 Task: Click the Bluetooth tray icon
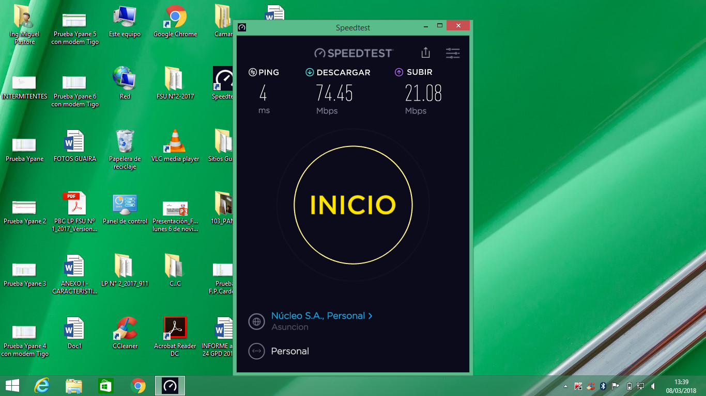[603, 386]
